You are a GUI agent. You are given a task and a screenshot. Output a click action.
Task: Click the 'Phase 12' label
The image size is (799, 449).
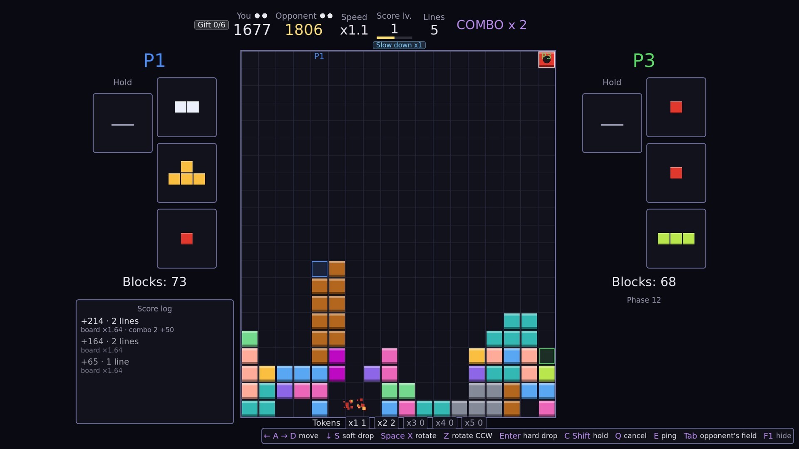tap(644, 300)
